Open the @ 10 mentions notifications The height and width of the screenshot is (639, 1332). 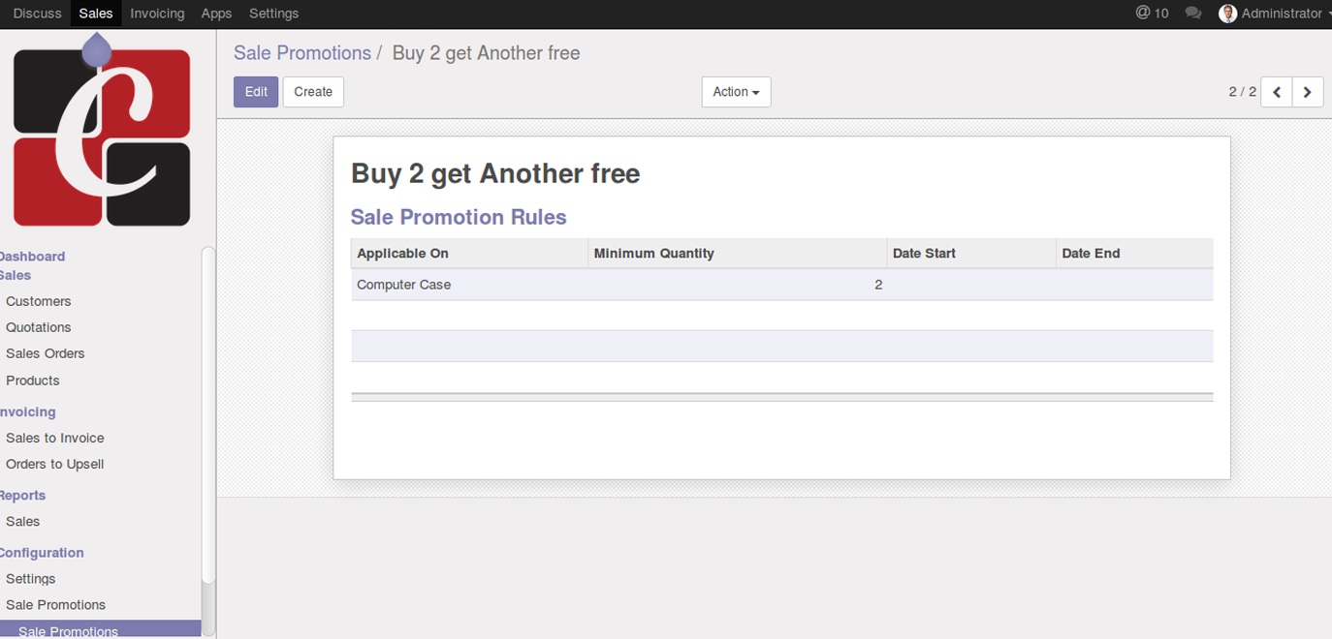coord(1153,14)
